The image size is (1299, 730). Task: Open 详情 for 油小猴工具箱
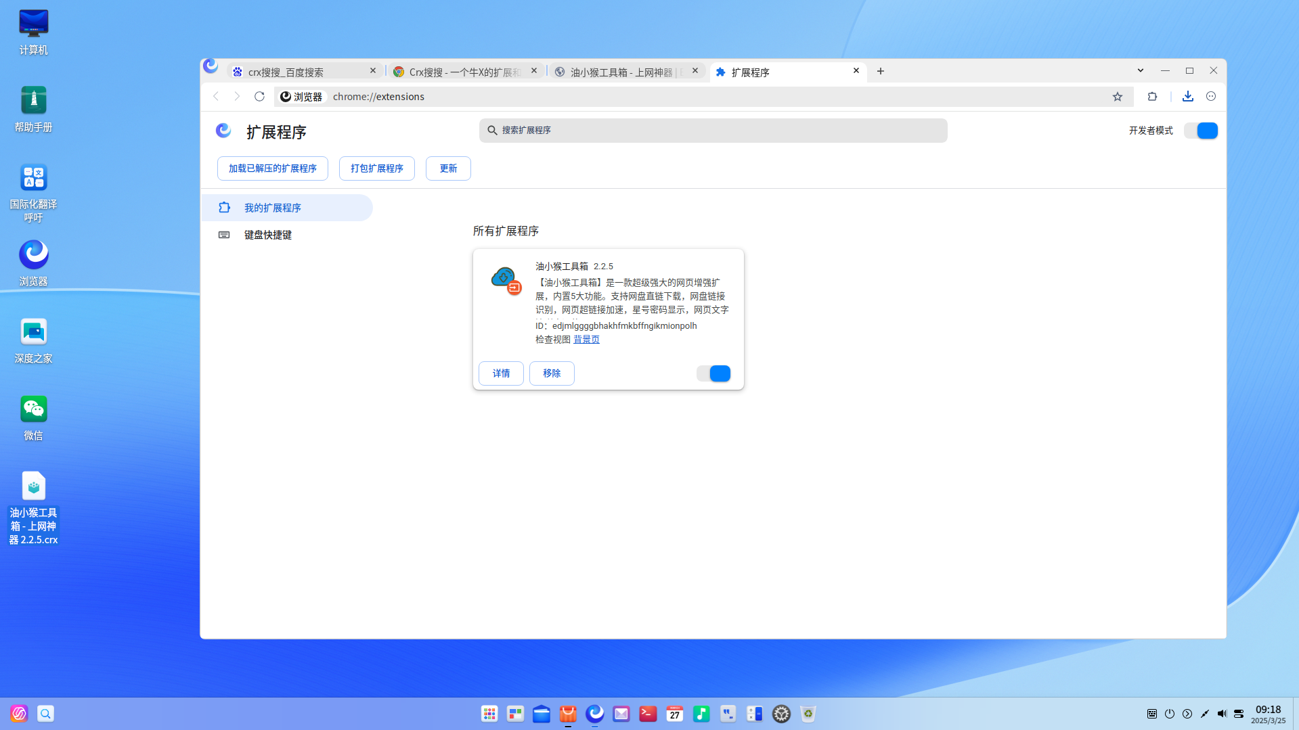501,373
